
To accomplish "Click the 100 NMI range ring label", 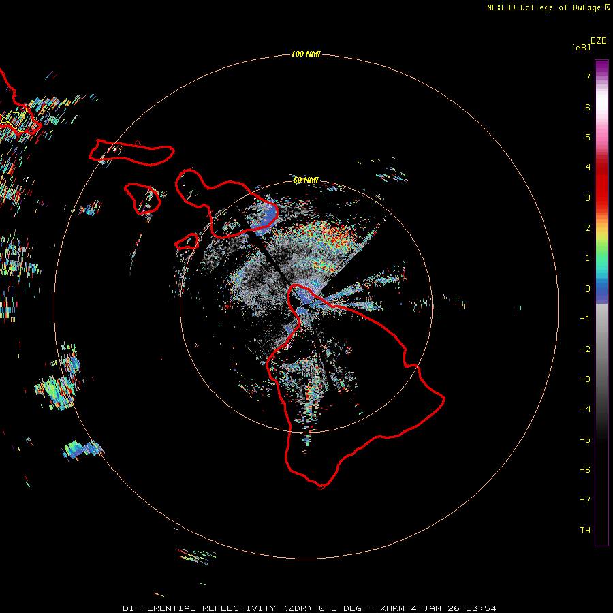I will [306, 54].
